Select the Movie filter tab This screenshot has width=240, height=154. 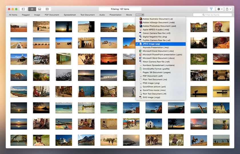click(x=129, y=15)
